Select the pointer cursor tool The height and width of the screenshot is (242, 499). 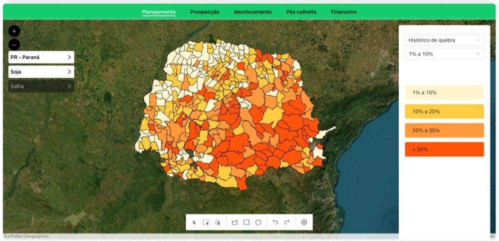click(x=195, y=222)
